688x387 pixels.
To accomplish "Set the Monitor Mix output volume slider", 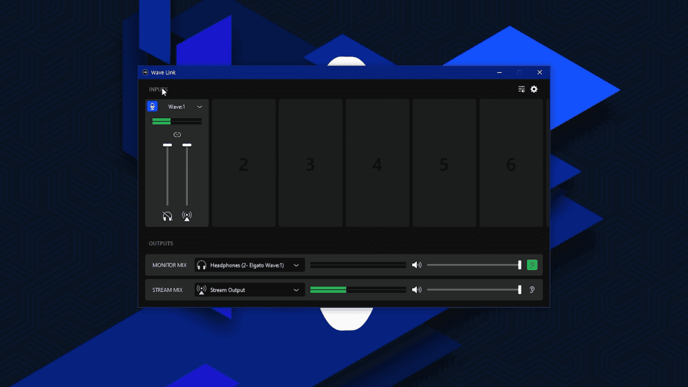I will point(474,265).
